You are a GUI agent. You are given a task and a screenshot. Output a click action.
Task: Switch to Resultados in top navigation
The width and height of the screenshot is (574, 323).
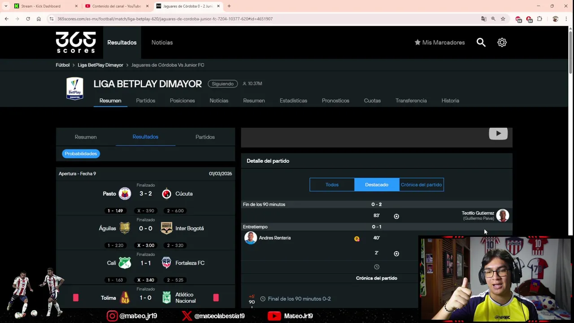(122, 42)
